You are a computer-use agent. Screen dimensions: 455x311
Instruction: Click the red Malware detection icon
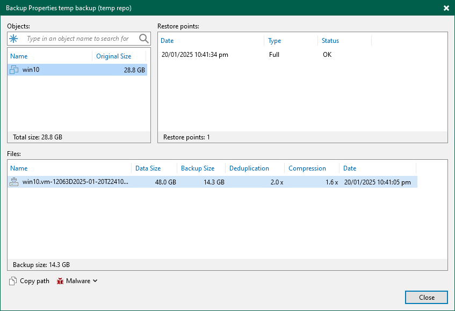(60, 280)
